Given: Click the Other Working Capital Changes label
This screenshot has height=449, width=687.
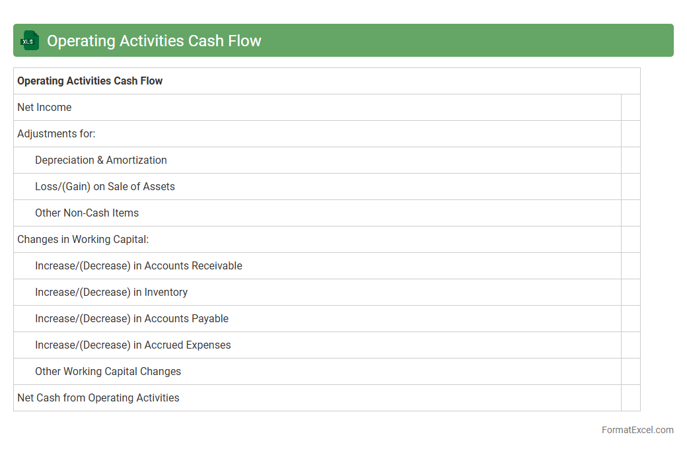Looking at the screenshot, I should pos(108,372).
